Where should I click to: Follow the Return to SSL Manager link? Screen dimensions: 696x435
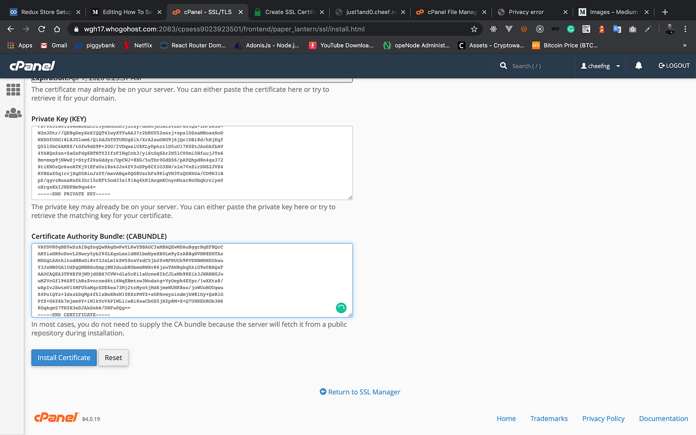point(360,392)
